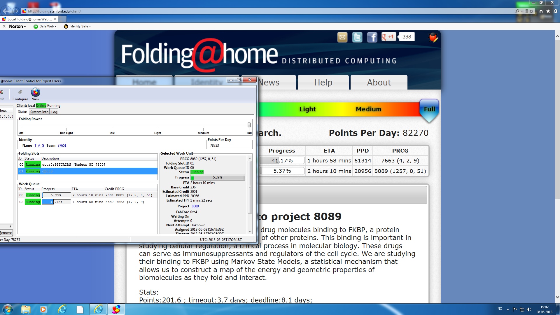Set web power level to Medium
This screenshot has height=315, width=560.
368,109
